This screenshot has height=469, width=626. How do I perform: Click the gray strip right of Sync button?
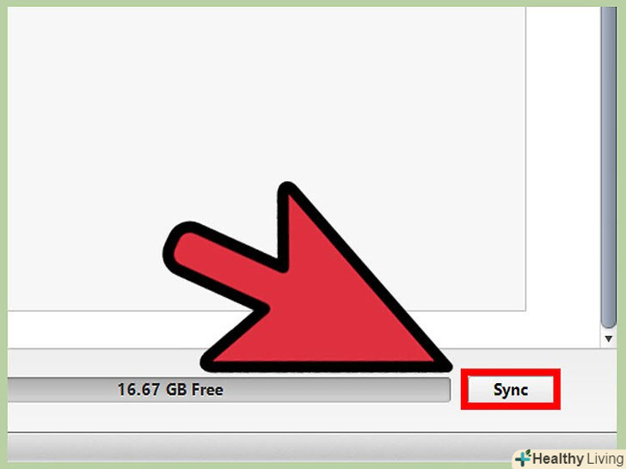coord(588,389)
